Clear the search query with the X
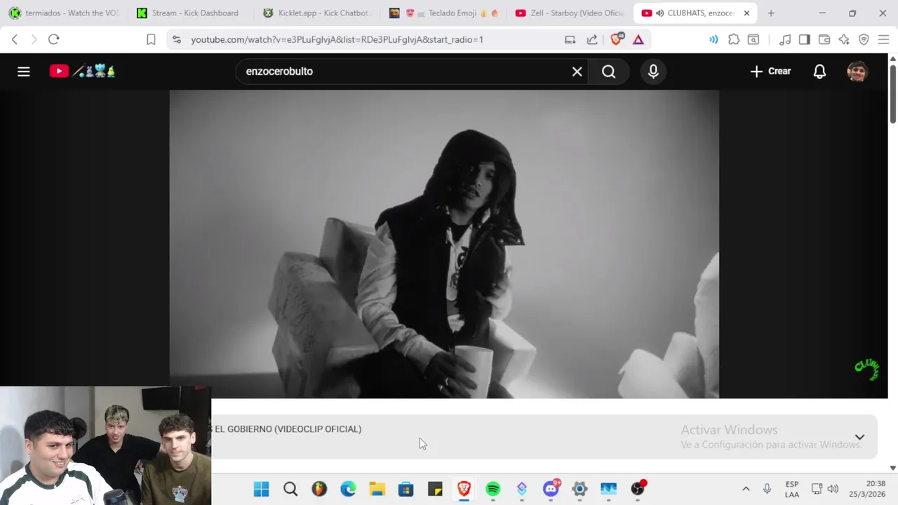 (x=577, y=72)
